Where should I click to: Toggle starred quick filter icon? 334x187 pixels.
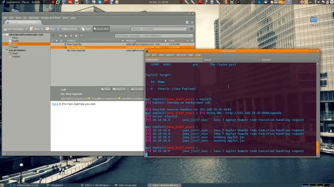click(66, 36)
